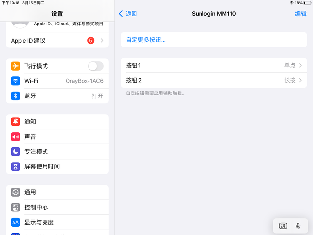Tap the General gear icon
The width and height of the screenshot is (313, 235).
[15, 192]
